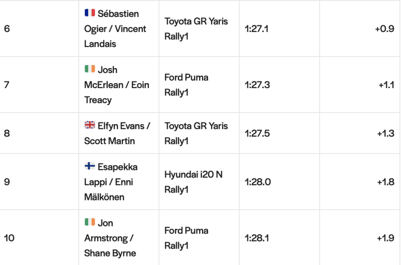Click the Jon Armstrong / Shane Byrne name
Viewport: 401px width, 265px height.
[110, 238]
